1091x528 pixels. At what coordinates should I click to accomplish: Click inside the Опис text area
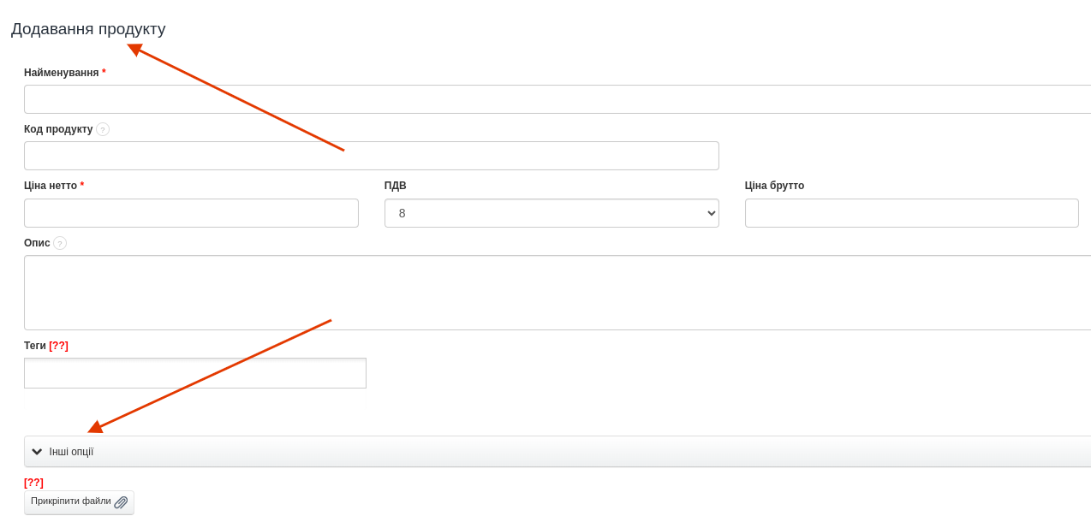(557, 293)
